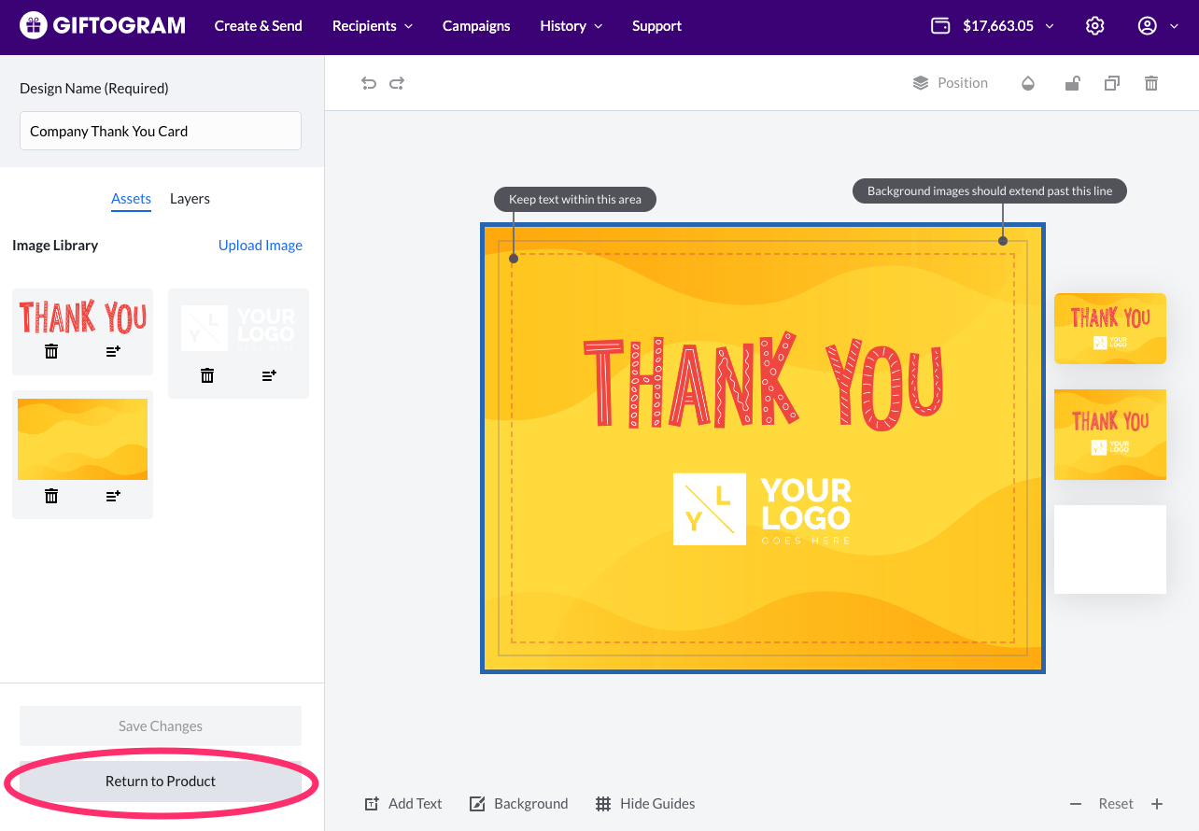
Task: Click the undo arrow icon
Action: 369,83
